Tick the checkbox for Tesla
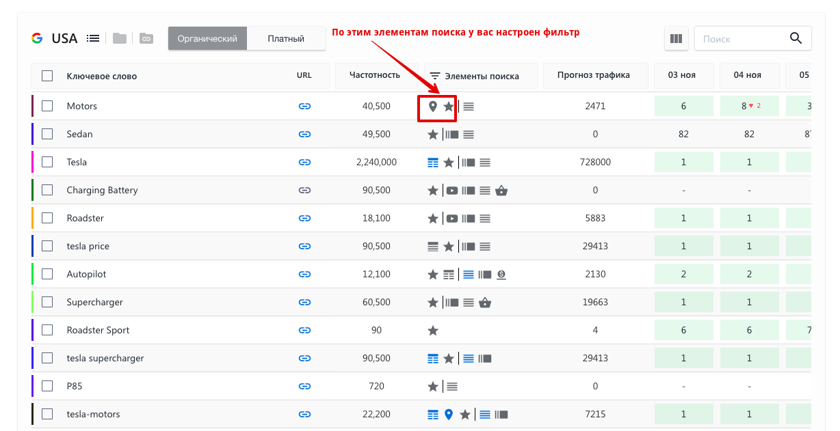 (x=47, y=162)
